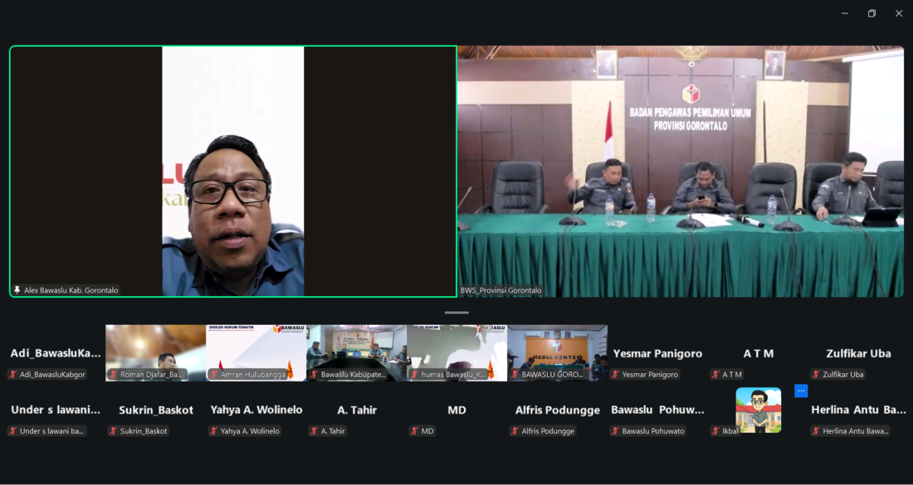Click muted mic icon beside MD label
The image size is (913, 485).
click(x=414, y=431)
